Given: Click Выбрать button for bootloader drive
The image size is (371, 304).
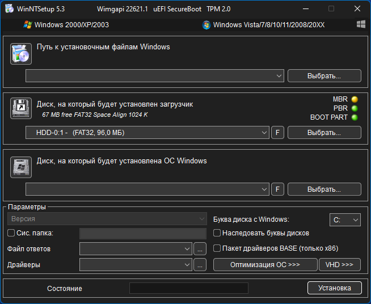Looking at the screenshot, I should pos(324,133).
